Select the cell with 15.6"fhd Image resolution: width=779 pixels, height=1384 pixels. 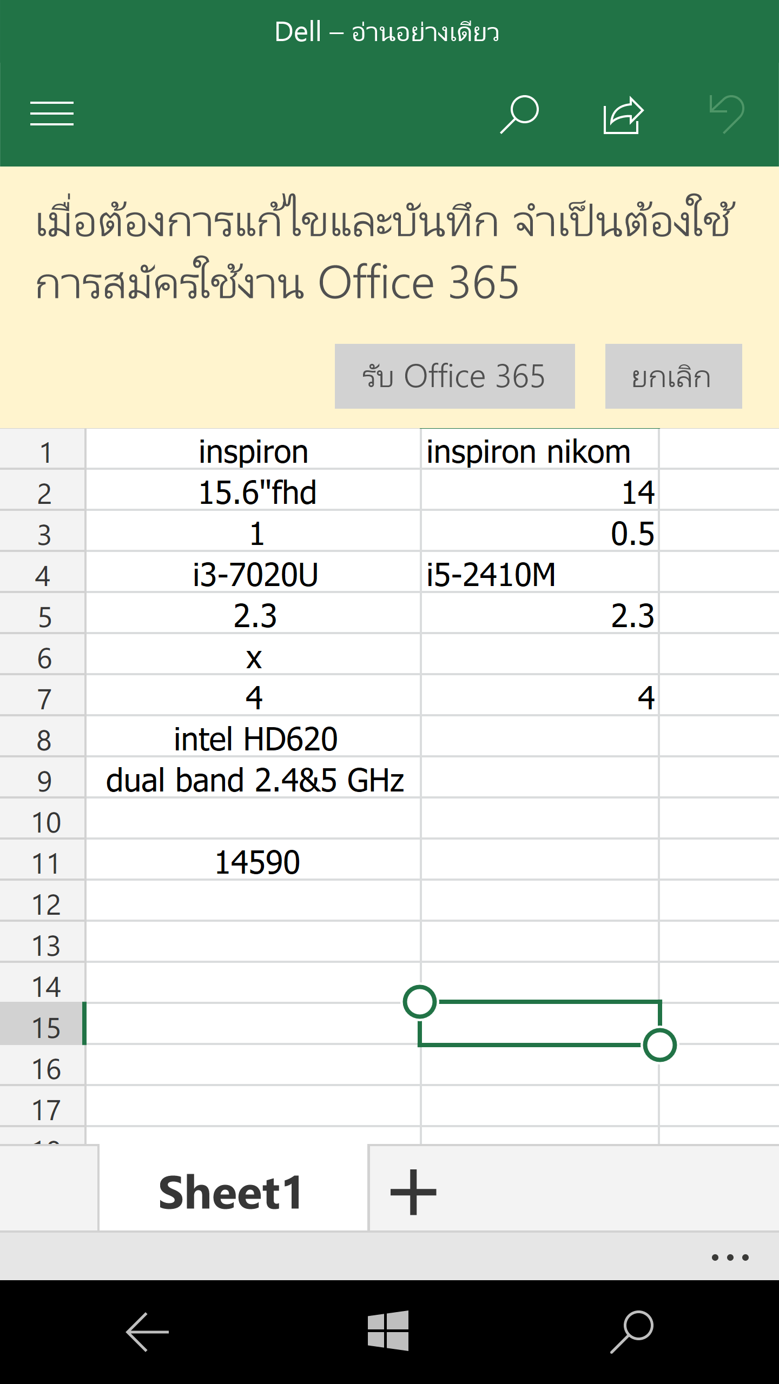click(253, 490)
